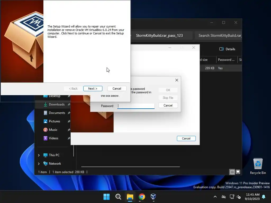Open taskbar Search
The image size is (271, 203).
(x=118, y=197)
